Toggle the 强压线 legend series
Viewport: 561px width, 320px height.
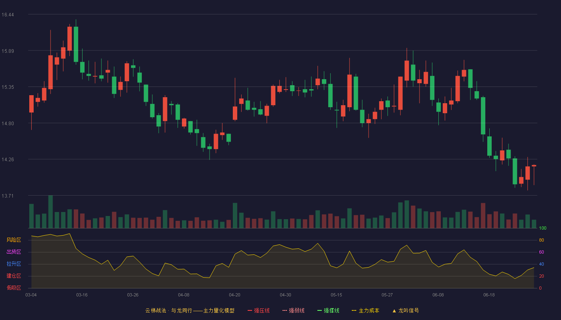(x=258, y=310)
